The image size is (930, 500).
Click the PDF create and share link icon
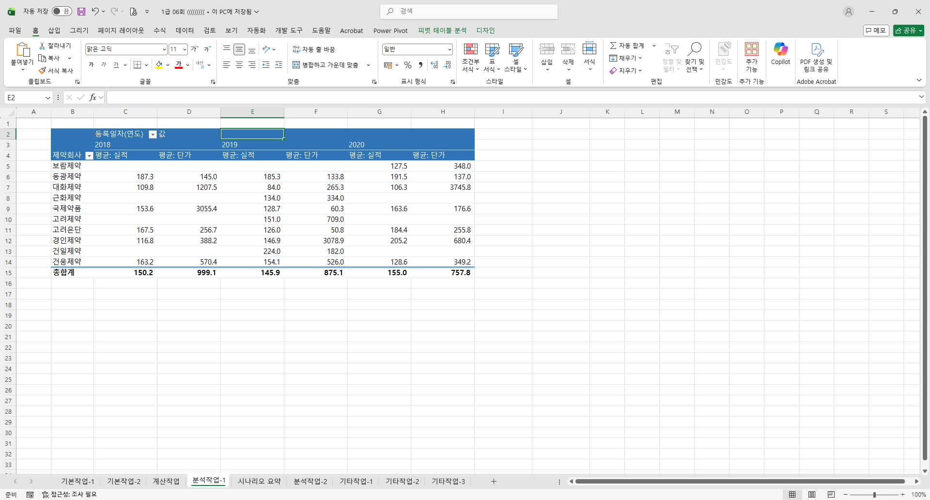(x=816, y=49)
